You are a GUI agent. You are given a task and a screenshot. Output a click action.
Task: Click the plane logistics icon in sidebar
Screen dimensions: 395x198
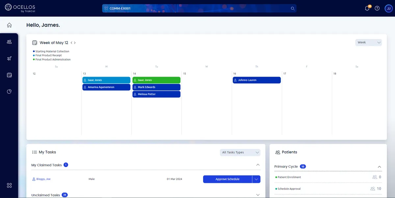click(x=9, y=59)
